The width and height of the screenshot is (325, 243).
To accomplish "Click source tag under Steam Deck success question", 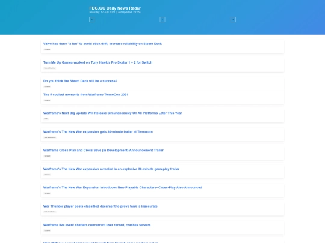I will (47, 86).
